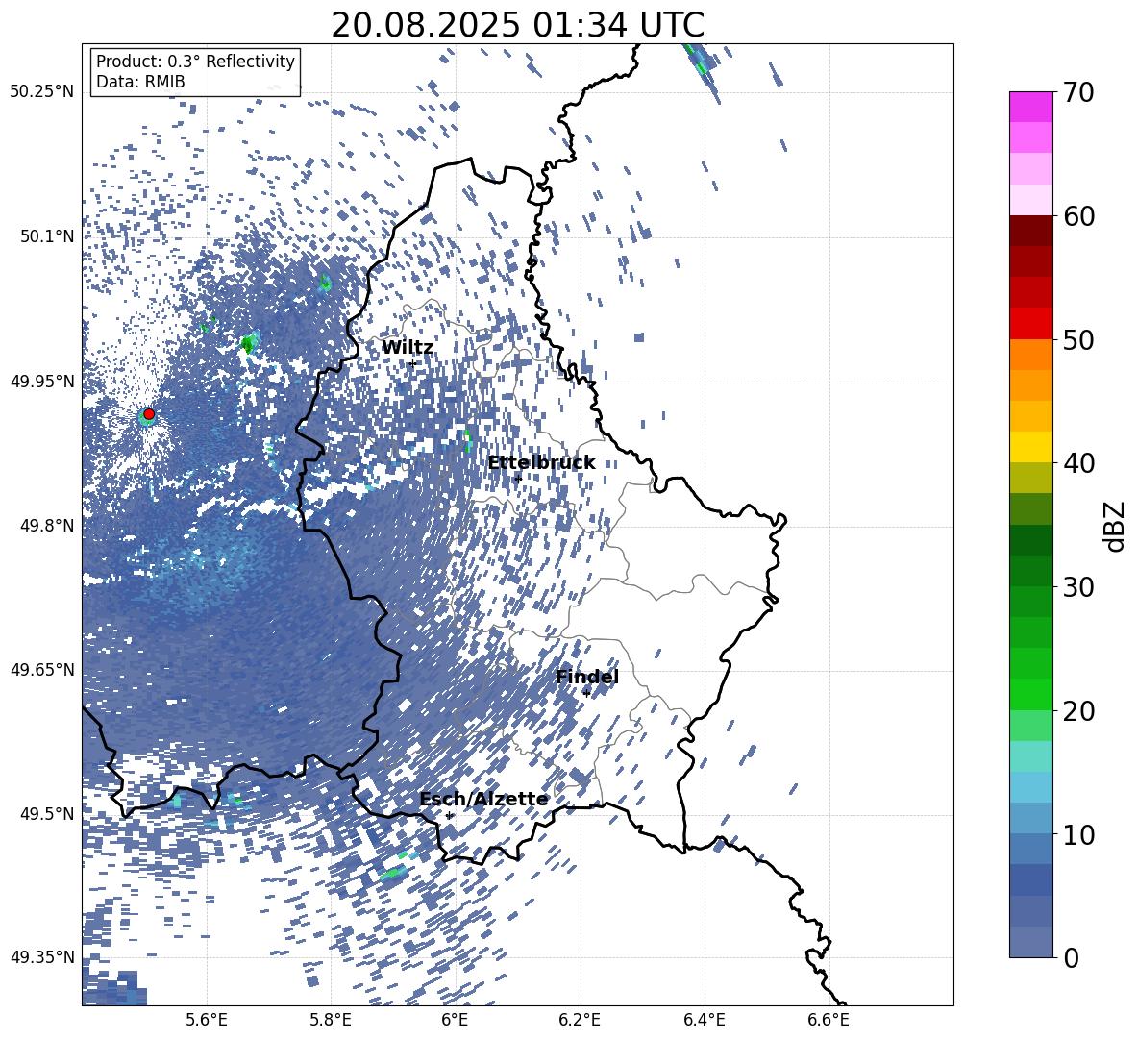Click the cross marker below Findel
The image size is (1138, 1039).
pyautogui.click(x=586, y=693)
